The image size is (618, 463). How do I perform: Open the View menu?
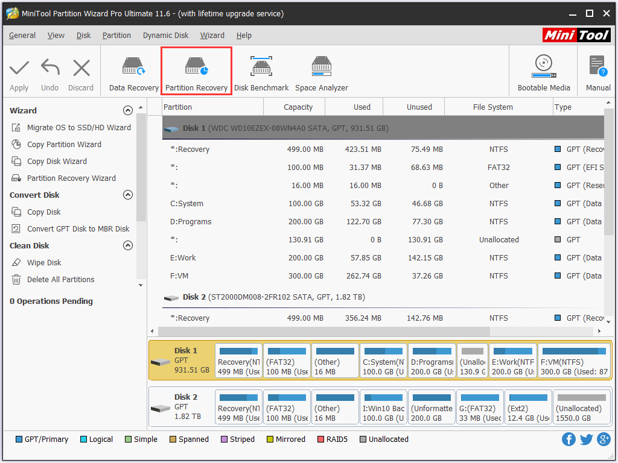click(56, 36)
